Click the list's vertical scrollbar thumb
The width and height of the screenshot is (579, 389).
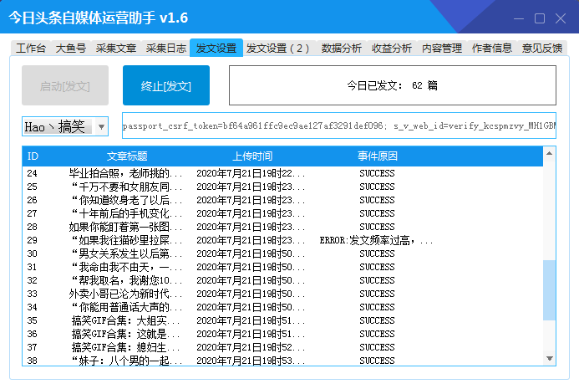pos(550,290)
